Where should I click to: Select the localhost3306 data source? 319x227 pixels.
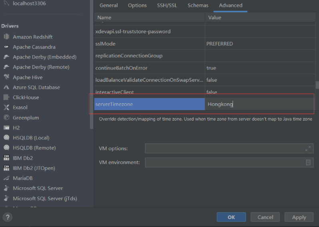pos(29,3)
